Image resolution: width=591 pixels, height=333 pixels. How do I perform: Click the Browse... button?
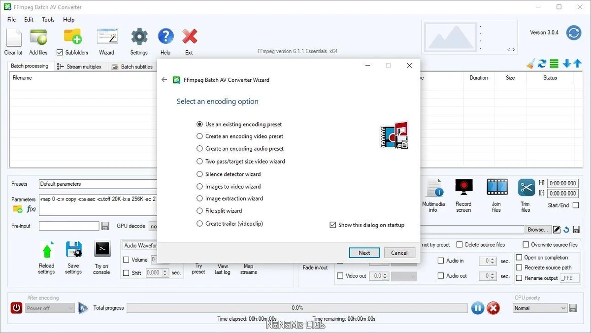(x=537, y=230)
